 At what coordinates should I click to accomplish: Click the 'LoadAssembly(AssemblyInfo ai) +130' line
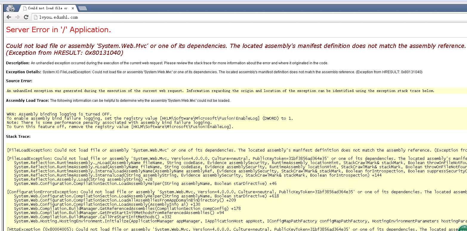click(107, 205)
